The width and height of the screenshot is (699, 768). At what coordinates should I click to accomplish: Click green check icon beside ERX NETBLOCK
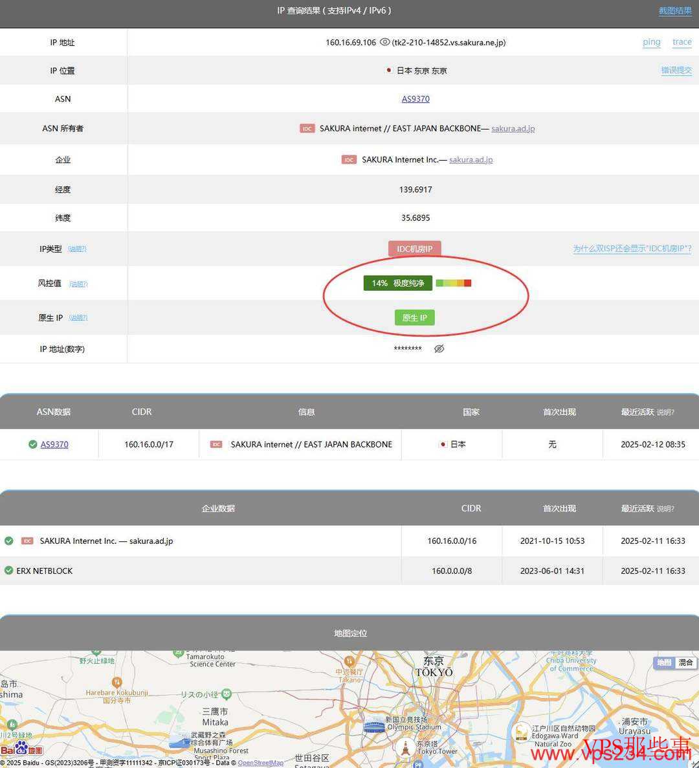[9, 570]
